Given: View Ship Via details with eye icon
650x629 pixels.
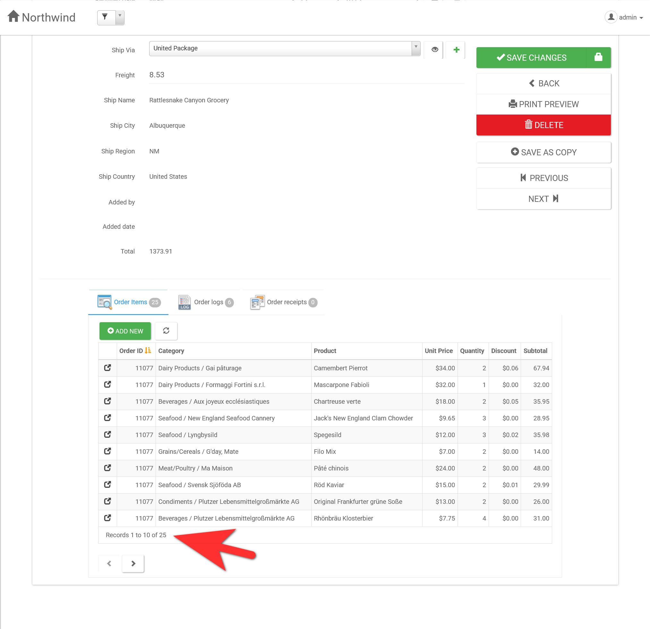Looking at the screenshot, I should [434, 49].
